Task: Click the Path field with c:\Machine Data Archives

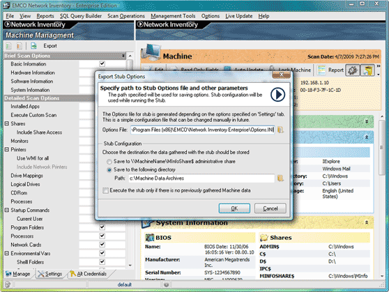Action: 201,178
